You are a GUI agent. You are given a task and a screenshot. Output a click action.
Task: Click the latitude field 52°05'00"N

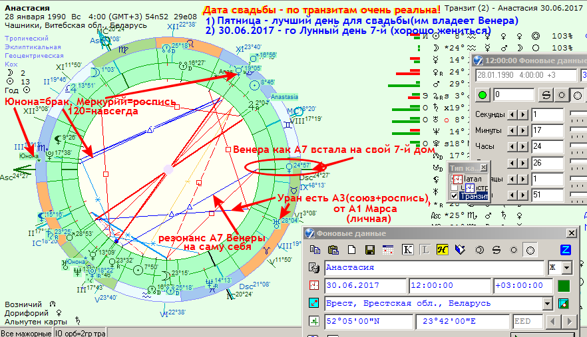pyautogui.click(x=369, y=321)
